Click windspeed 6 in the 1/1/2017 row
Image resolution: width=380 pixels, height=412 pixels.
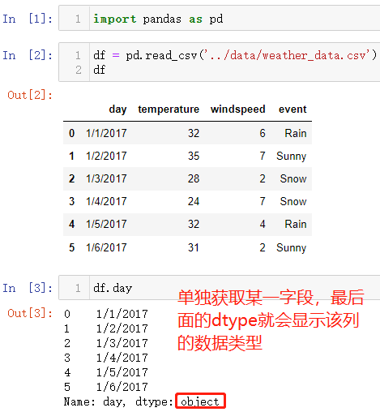pos(263,133)
